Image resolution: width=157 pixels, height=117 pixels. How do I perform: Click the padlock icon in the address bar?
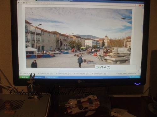pos(27,3)
